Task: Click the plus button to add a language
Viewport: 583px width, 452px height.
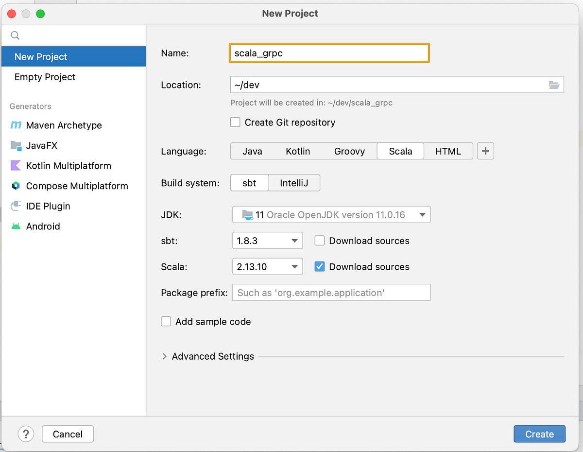Action: (x=485, y=151)
